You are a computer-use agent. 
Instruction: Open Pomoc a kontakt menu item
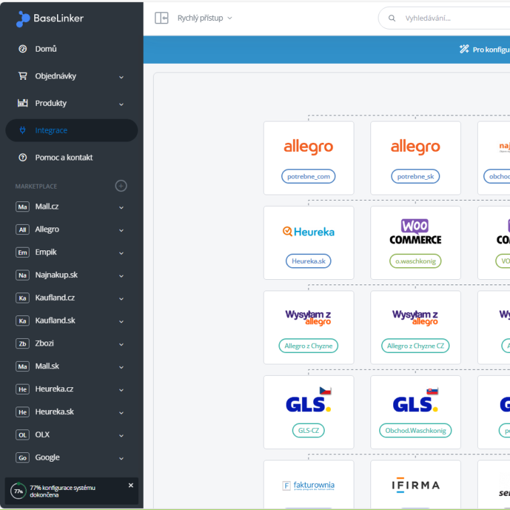[72, 158]
